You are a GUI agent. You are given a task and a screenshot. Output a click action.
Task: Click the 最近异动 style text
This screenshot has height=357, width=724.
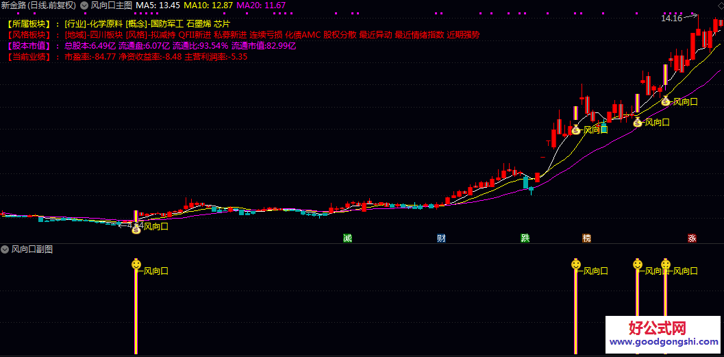(375, 35)
